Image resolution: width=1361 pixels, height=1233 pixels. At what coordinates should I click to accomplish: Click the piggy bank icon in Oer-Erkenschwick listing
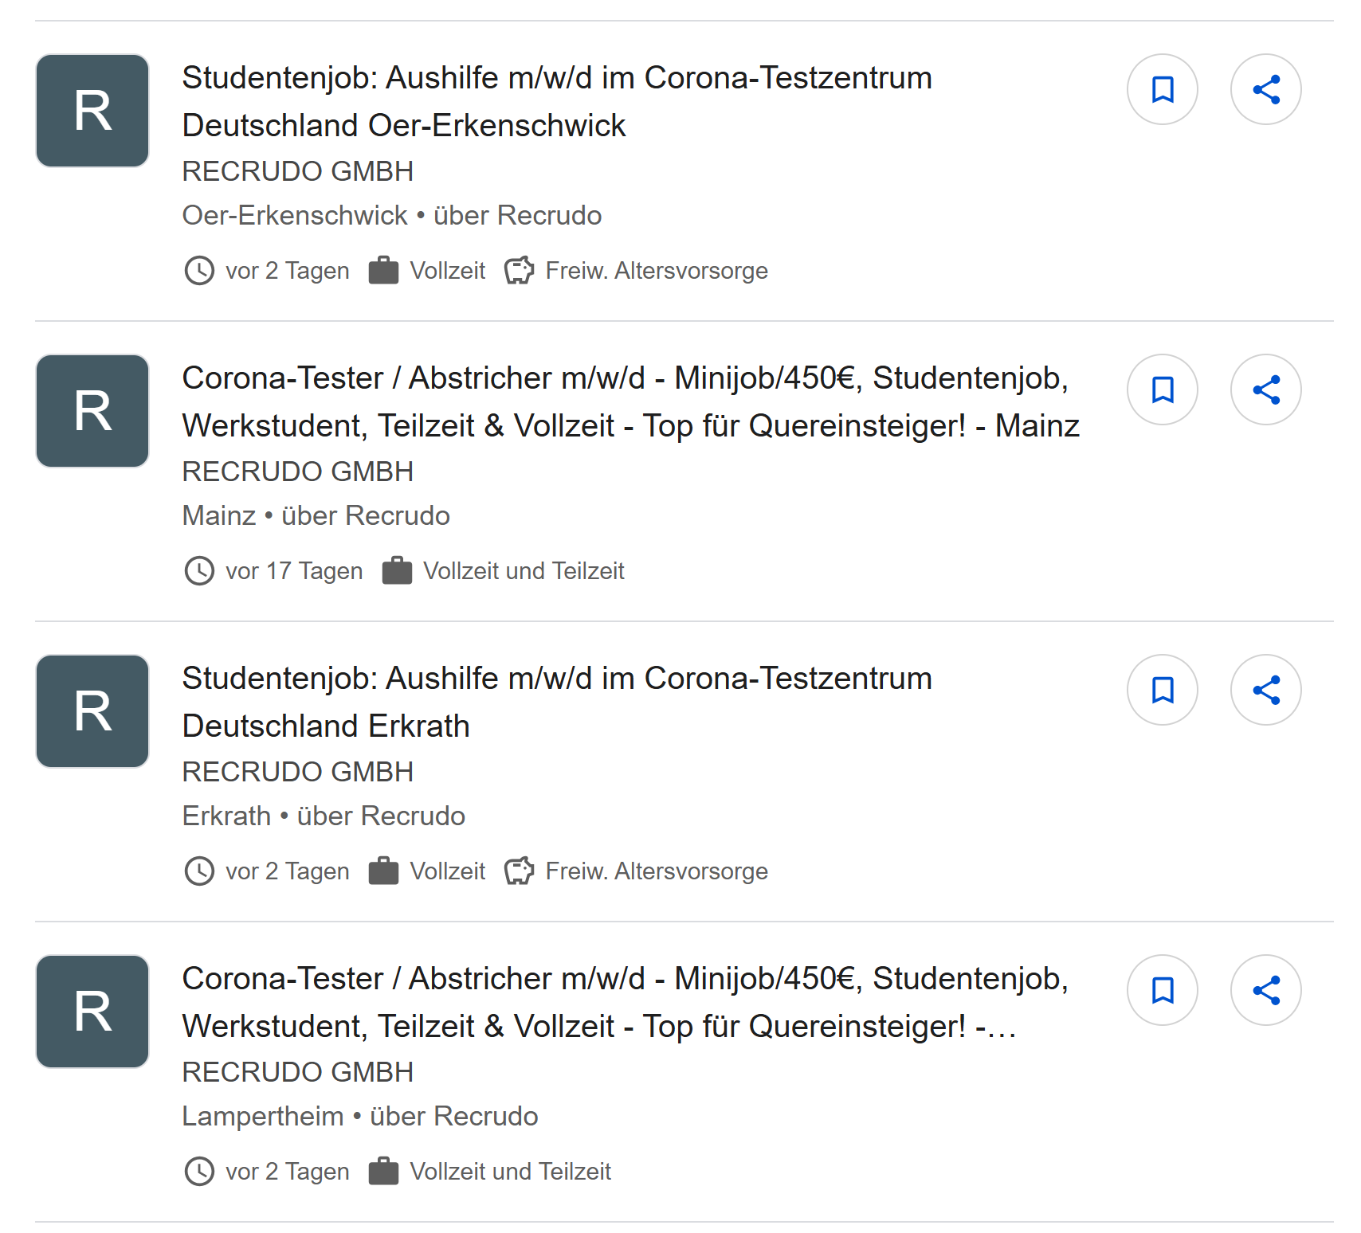(520, 271)
